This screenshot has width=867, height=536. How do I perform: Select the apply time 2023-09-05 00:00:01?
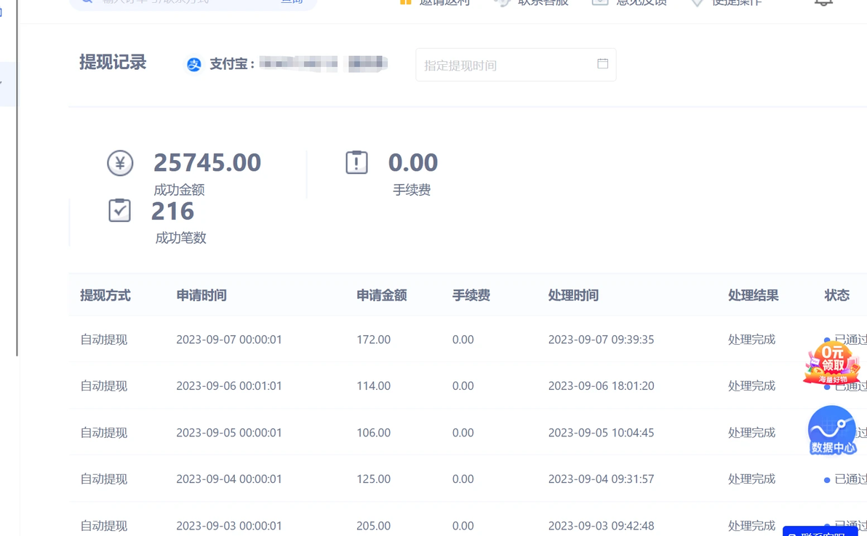pos(229,433)
